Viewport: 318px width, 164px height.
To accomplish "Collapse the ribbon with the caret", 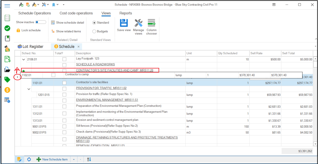I will coord(316,39).
